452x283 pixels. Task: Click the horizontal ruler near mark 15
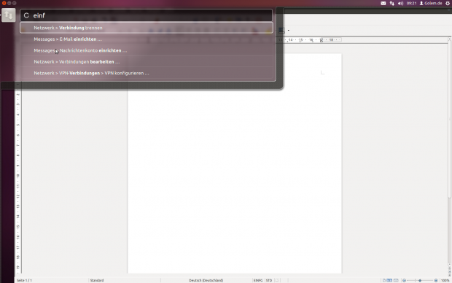pyautogui.click(x=300, y=40)
